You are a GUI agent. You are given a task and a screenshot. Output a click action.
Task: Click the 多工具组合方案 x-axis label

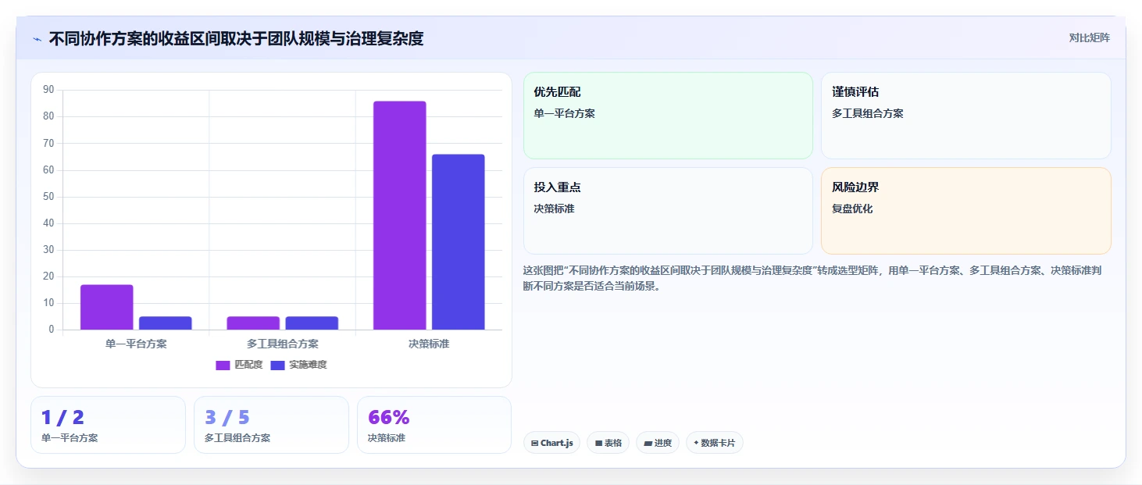283,344
